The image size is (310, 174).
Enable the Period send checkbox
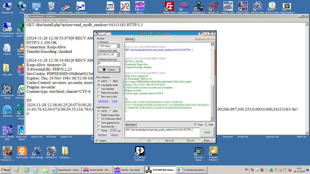click(99, 131)
